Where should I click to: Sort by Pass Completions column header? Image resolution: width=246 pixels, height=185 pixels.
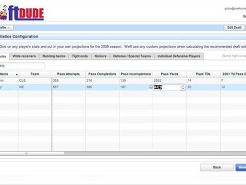tap(102, 74)
